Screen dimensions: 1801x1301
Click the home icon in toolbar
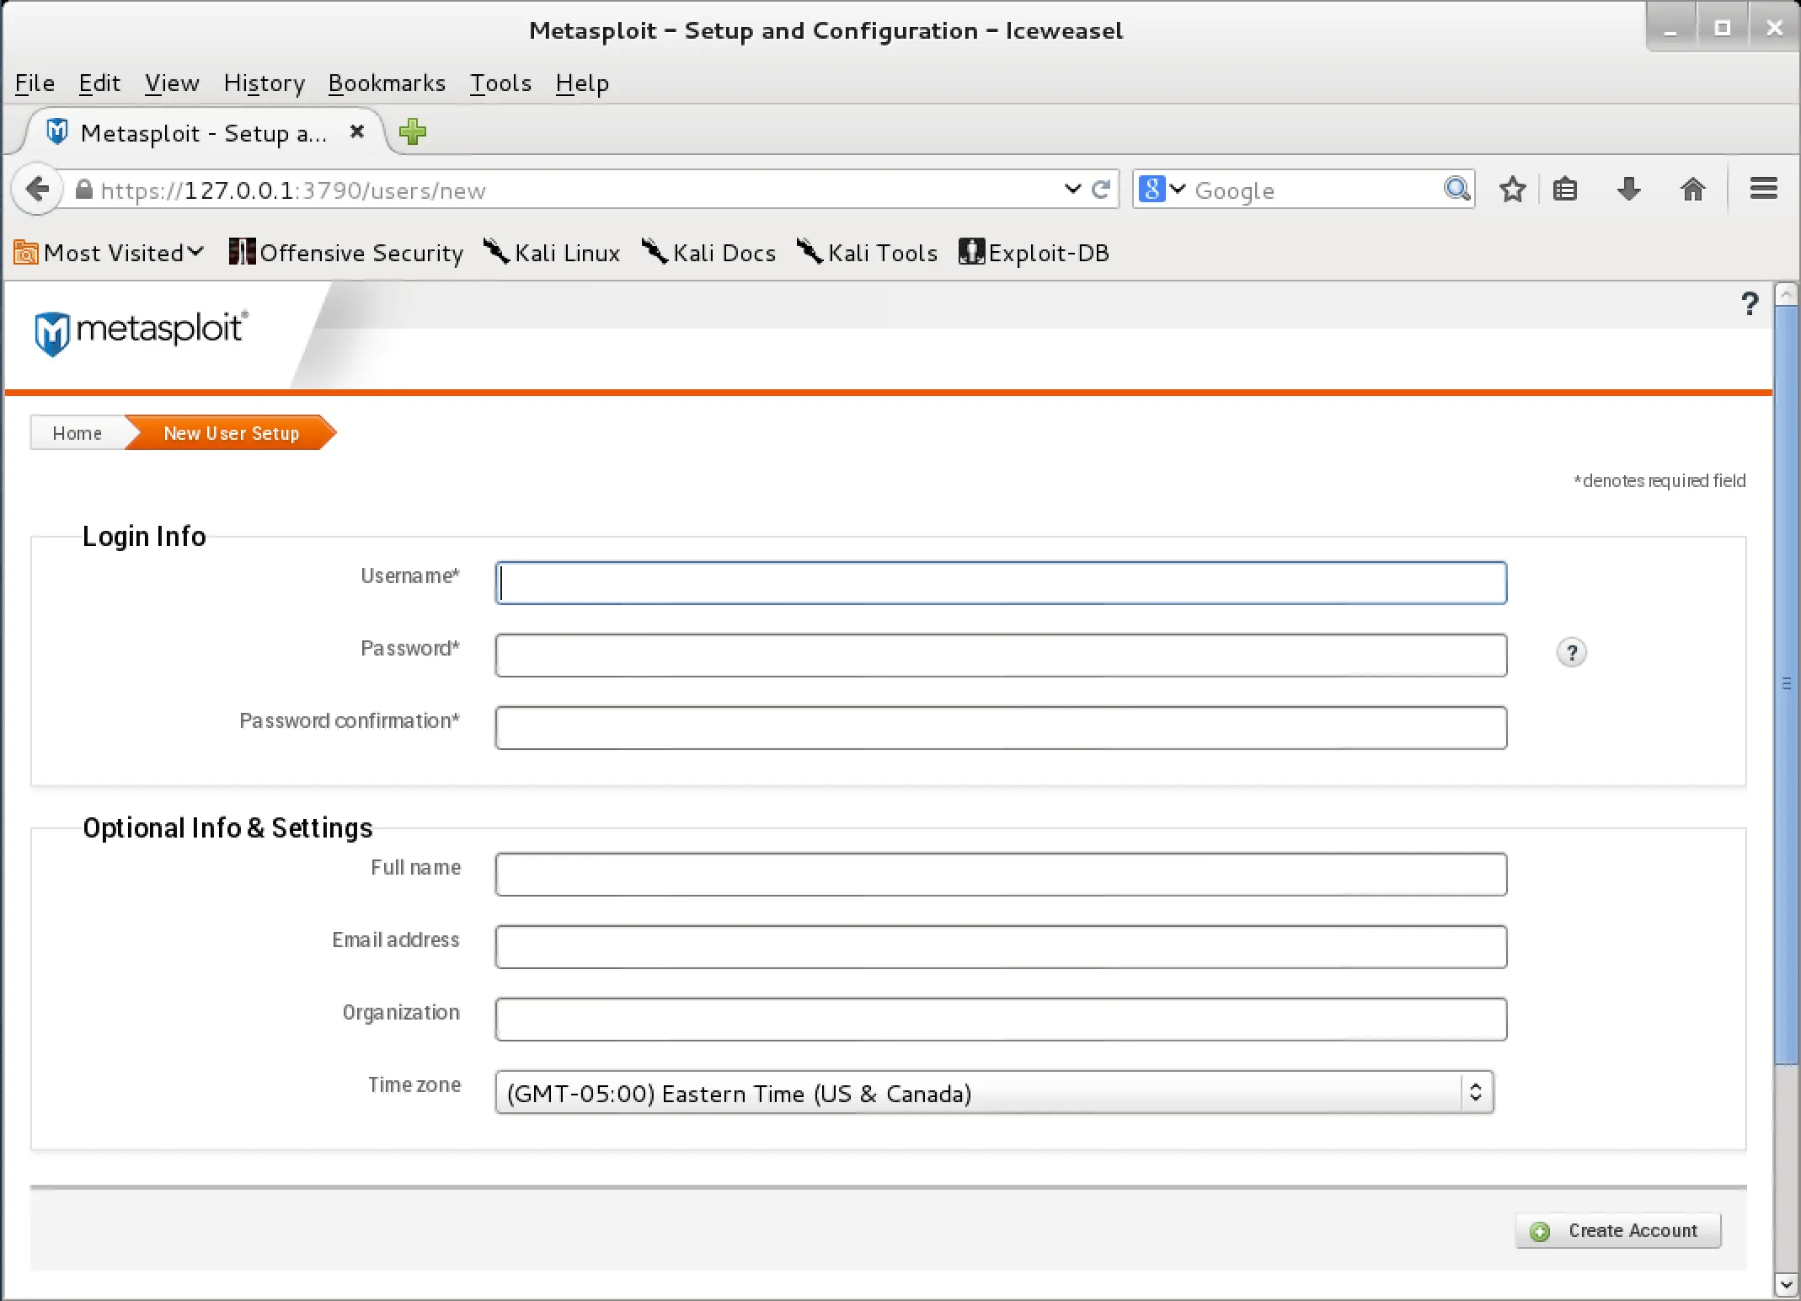[1692, 190]
